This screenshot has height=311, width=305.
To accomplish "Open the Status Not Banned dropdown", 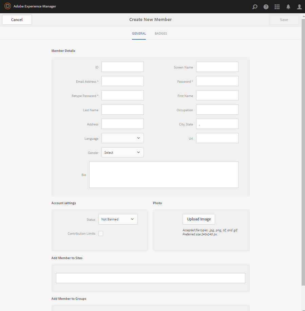I will pos(118,219).
